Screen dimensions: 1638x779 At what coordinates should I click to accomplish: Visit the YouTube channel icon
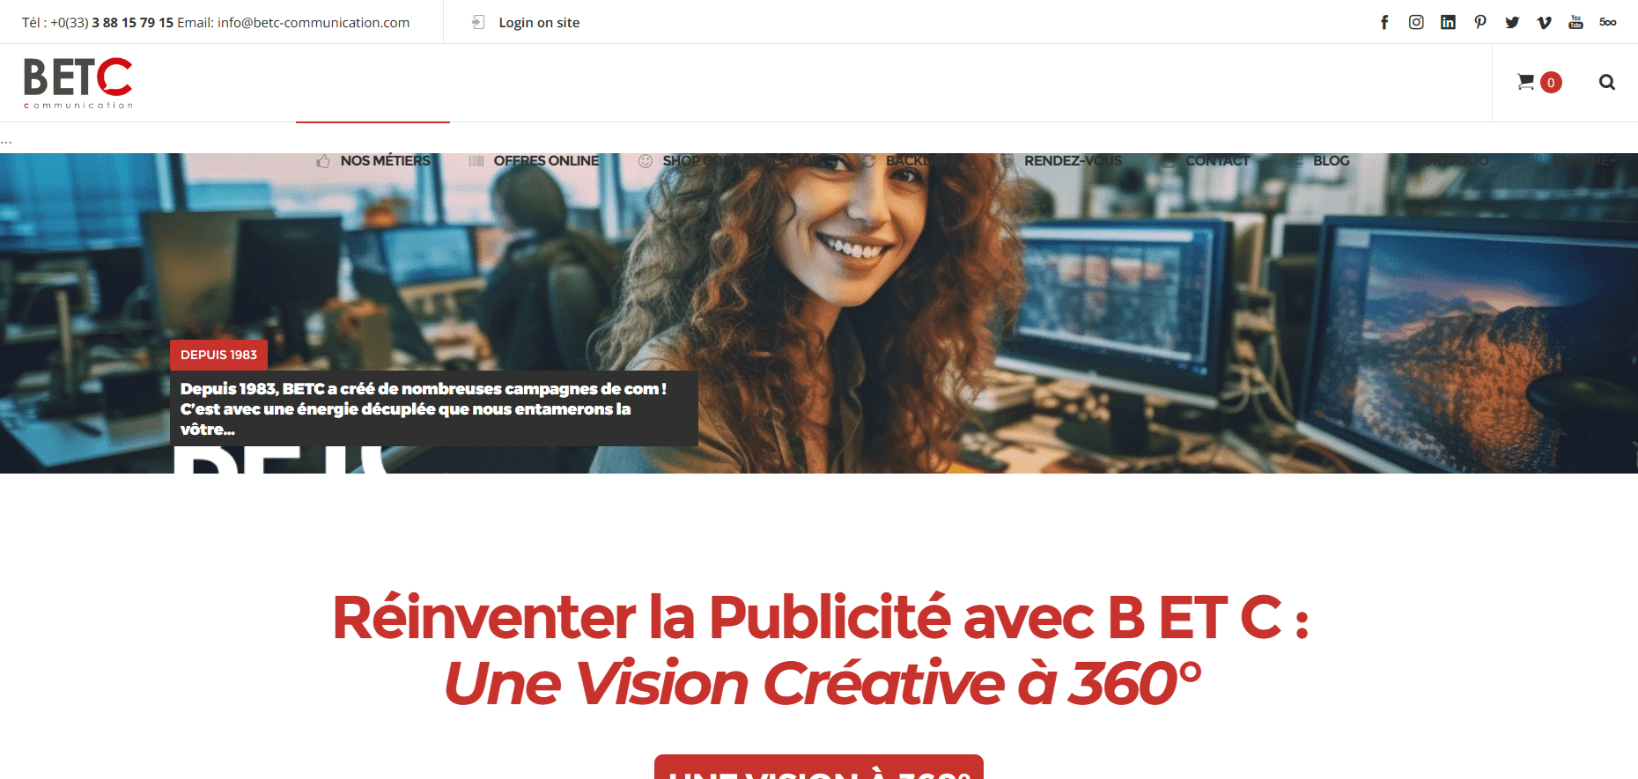click(x=1576, y=22)
